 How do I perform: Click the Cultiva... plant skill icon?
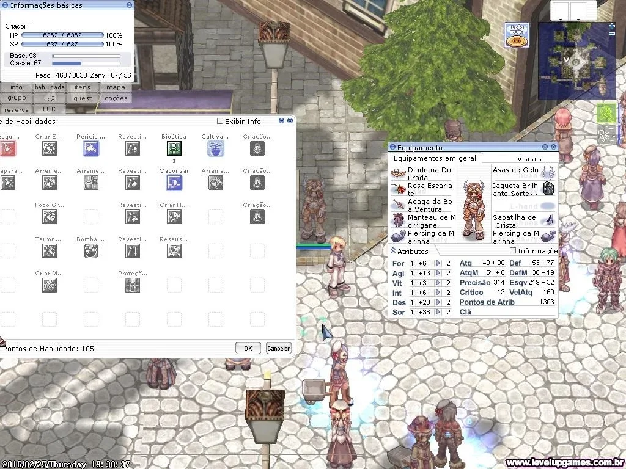tap(216, 149)
